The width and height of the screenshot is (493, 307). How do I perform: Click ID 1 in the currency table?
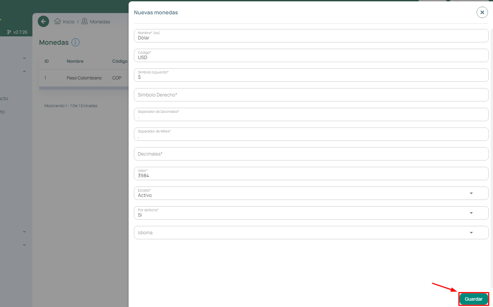point(45,78)
